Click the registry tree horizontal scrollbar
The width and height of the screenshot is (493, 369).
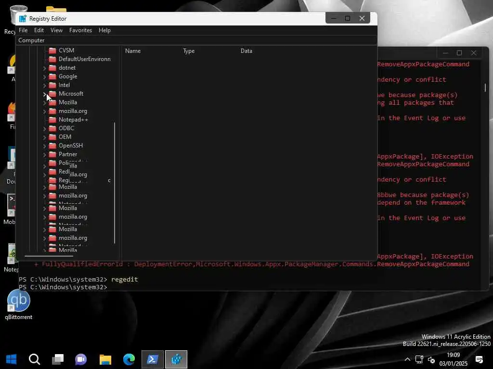(x=49, y=256)
